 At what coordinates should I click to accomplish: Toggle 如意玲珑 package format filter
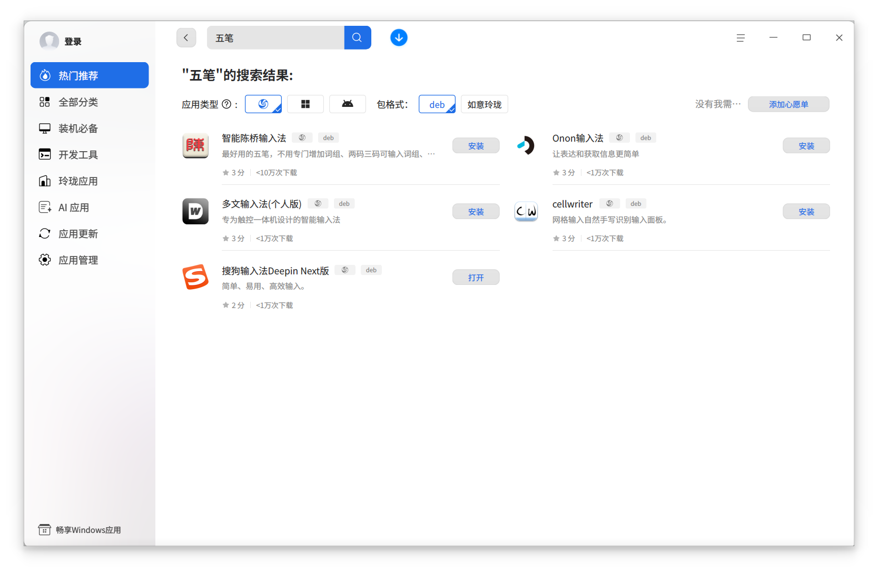[x=485, y=104]
